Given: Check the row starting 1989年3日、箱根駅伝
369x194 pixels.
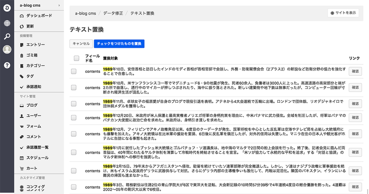Looking at the screenshot, I should 74,187.
